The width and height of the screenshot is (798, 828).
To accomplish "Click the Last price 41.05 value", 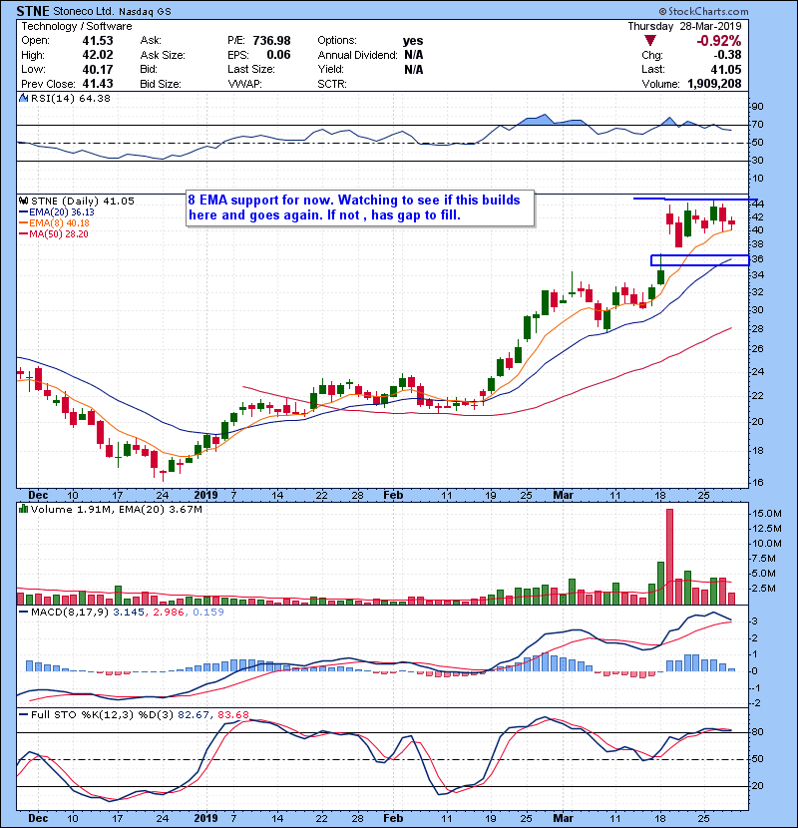I will (726, 69).
